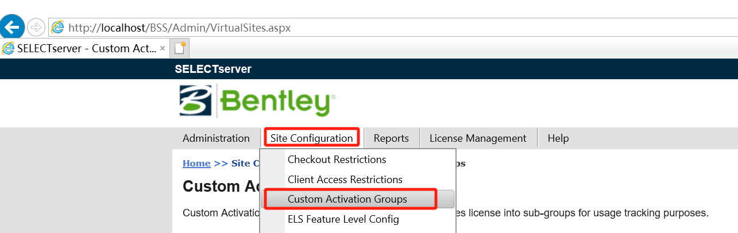Viewport: 738px width, 233px height.
Task: Expand the License Management menu
Action: point(478,138)
